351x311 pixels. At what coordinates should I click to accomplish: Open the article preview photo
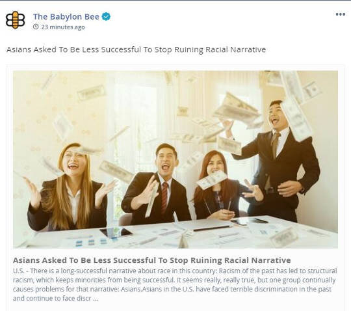click(175, 159)
